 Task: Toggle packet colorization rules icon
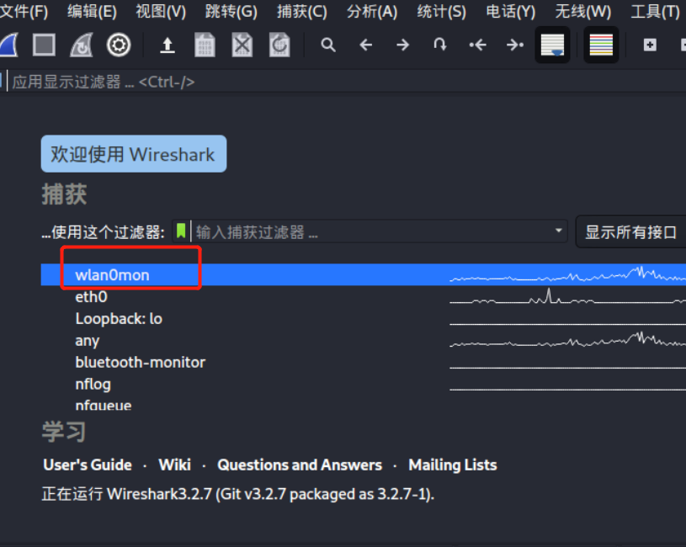click(601, 45)
